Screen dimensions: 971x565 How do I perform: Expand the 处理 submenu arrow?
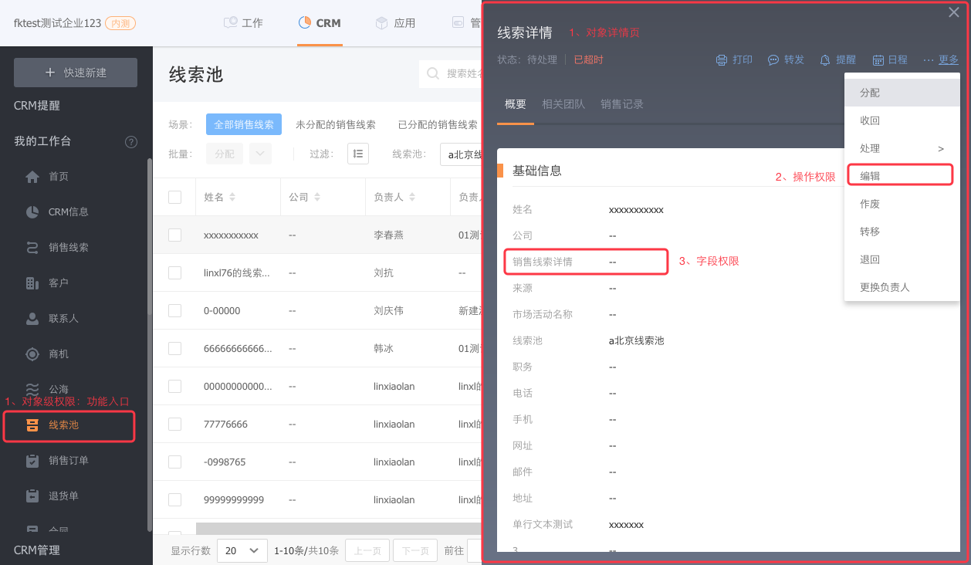(x=941, y=148)
